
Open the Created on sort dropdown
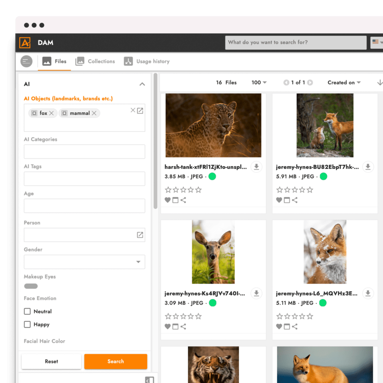tap(344, 83)
